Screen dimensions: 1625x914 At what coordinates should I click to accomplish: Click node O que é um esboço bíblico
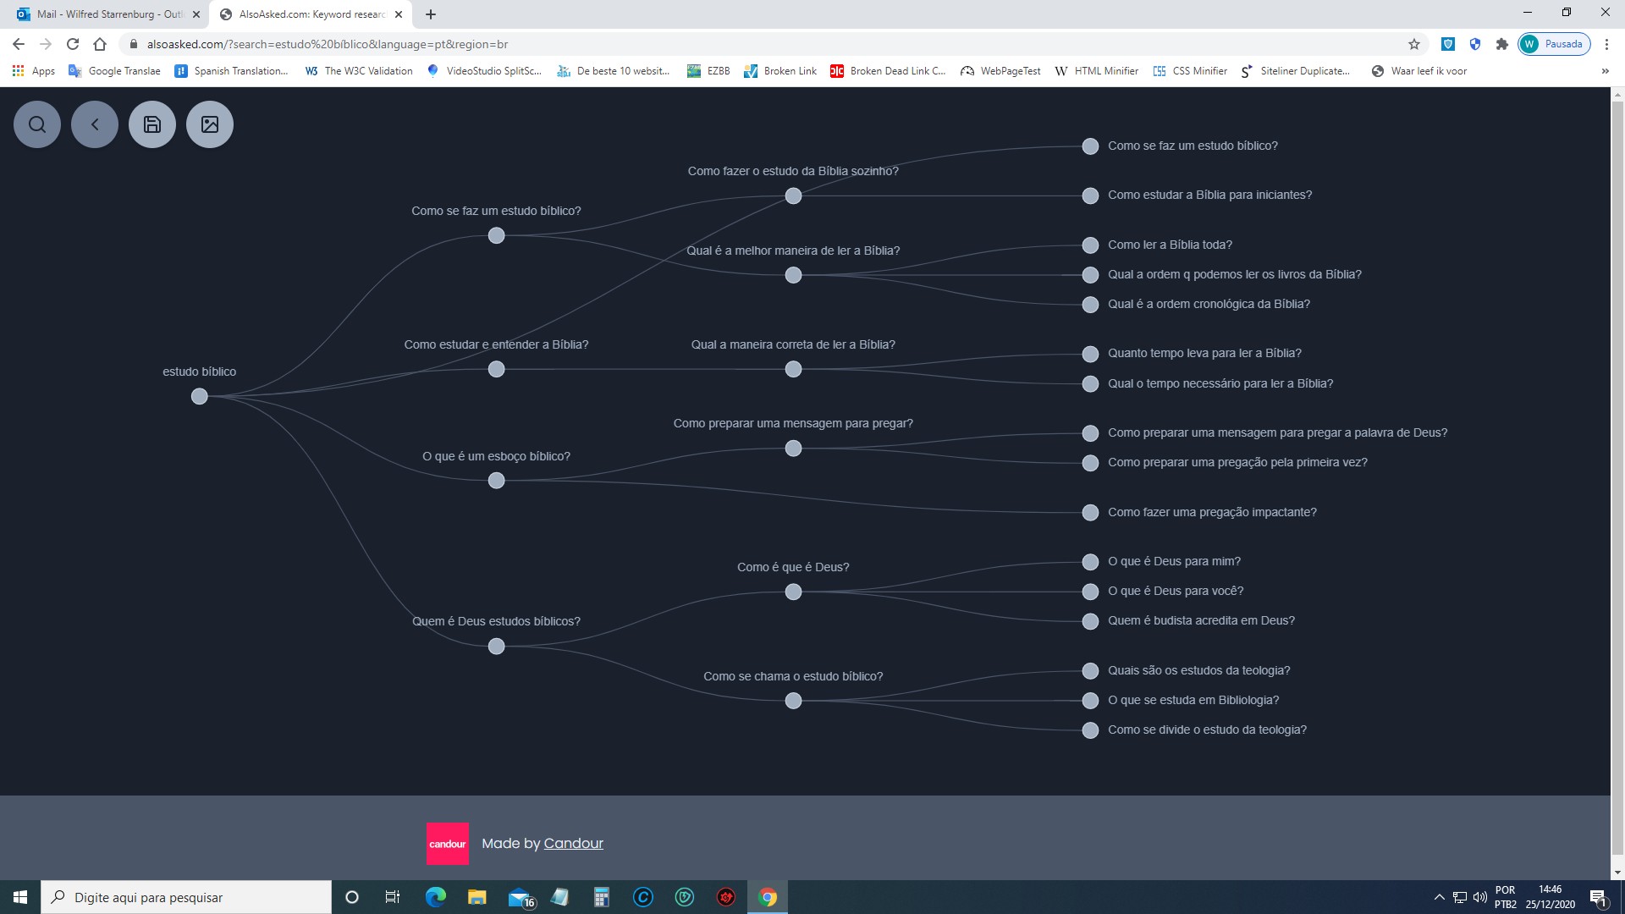pyautogui.click(x=496, y=481)
